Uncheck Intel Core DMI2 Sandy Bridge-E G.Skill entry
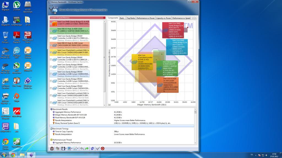282x158 pixels. 51,24
